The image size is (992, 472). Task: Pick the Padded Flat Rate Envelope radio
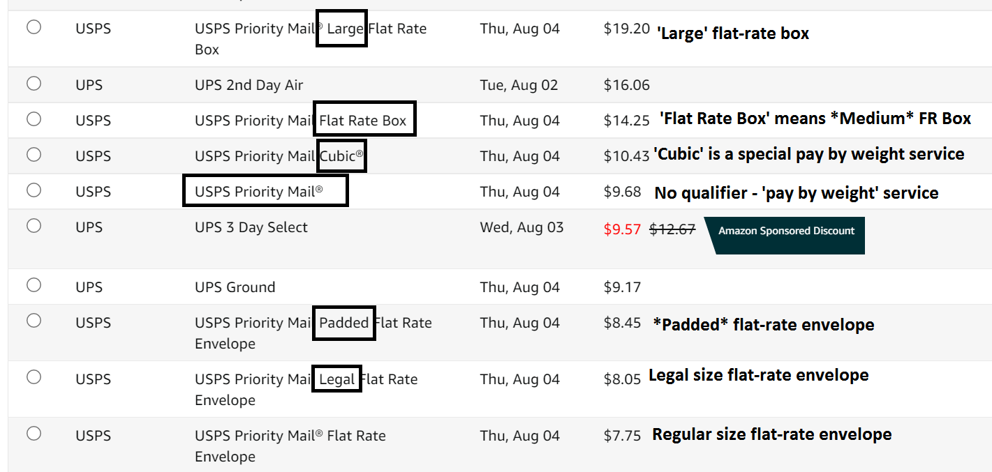pyautogui.click(x=34, y=321)
